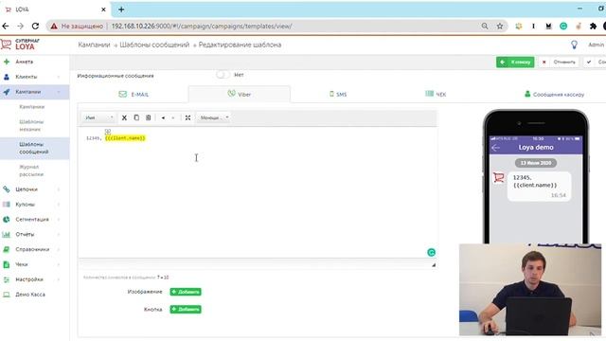
Task: Maximize the editor with fullscreen icon
Action: (187, 117)
